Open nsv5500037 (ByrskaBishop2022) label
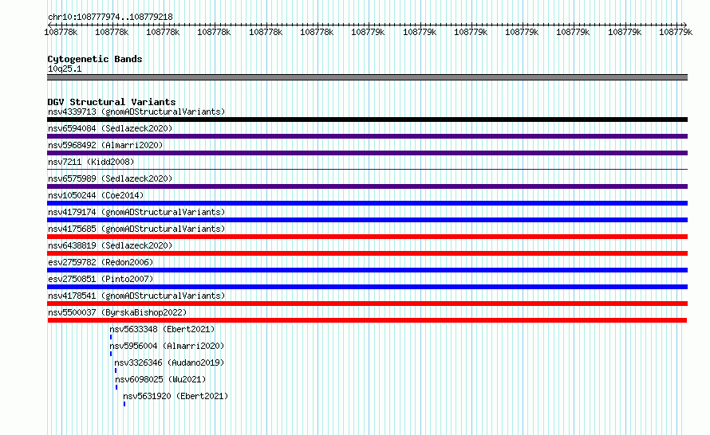 (117, 312)
